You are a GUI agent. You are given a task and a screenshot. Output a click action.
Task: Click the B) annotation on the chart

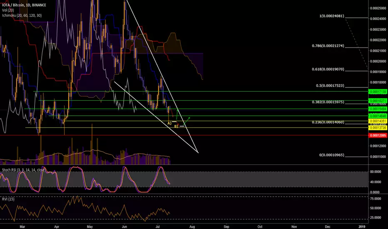click(176, 126)
